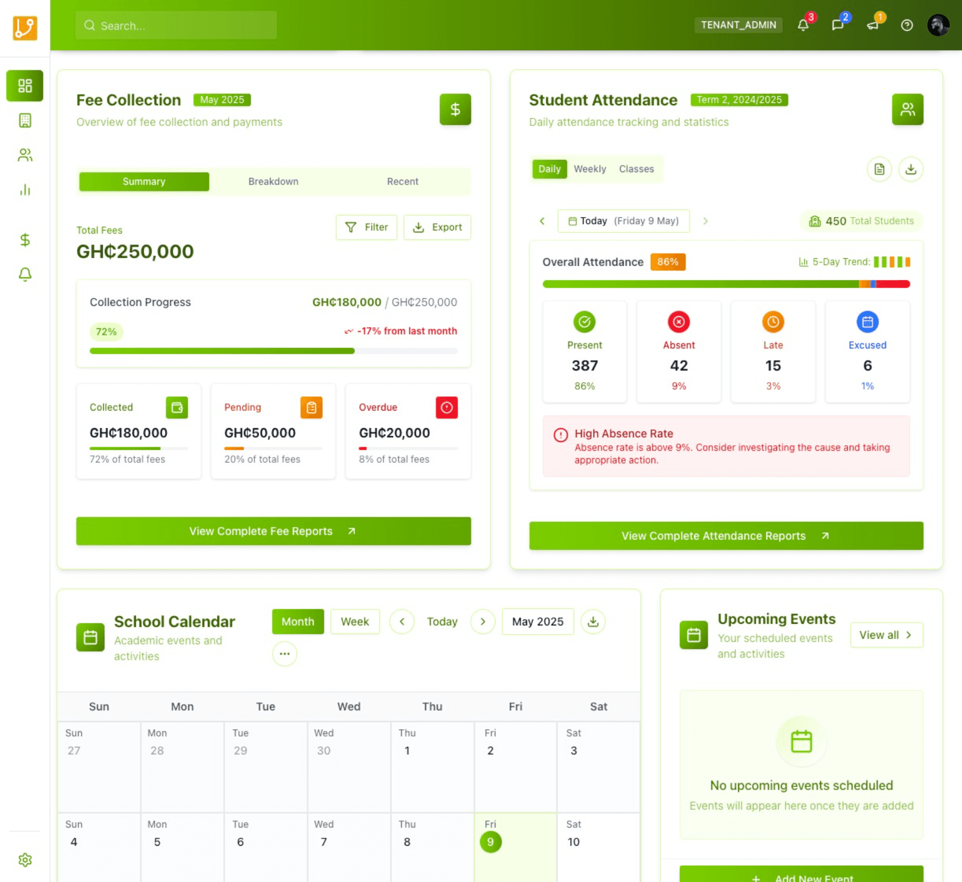
Task: Open the calendar more options ellipsis
Action: pyautogui.click(x=284, y=654)
